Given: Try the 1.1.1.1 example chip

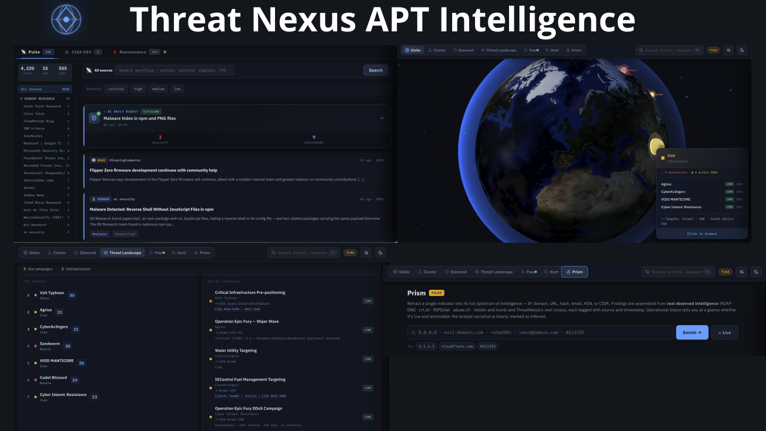Looking at the screenshot, I should pos(426,346).
